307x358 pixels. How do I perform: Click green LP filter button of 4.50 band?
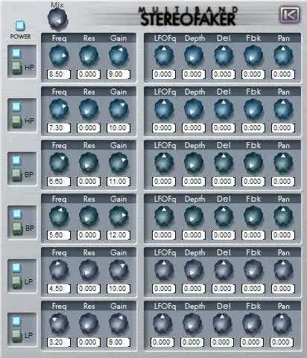tap(17, 282)
